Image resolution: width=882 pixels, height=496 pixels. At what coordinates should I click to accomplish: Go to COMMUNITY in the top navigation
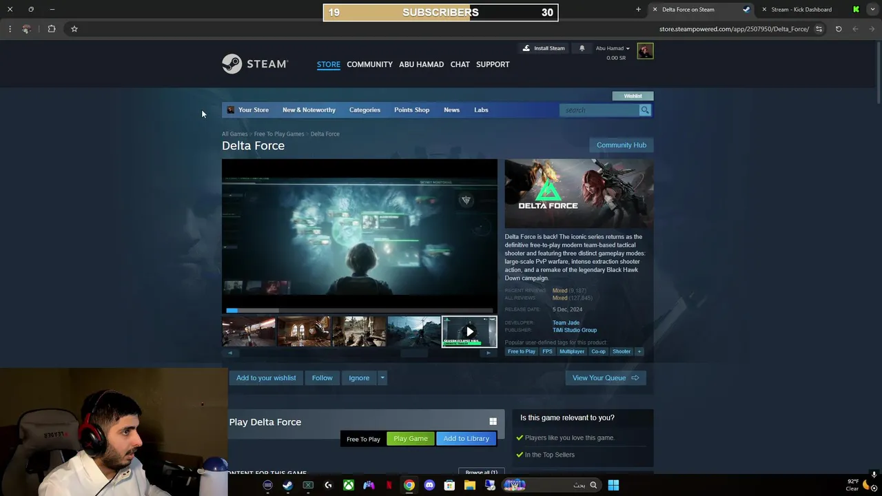(369, 64)
